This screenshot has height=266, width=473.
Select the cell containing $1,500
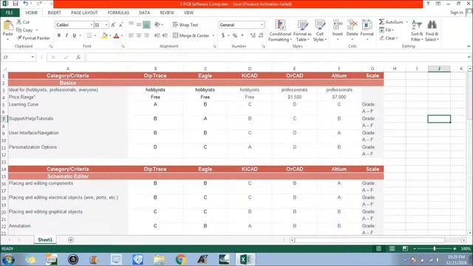(294, 97)
